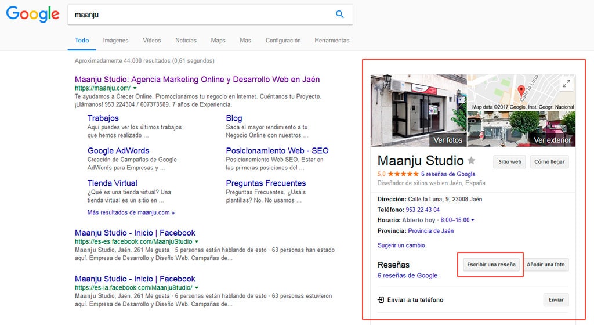Viewport: 594px width, 325px height.
Task: Open the Preguntas Frecuentes sitelink
Action: coord(266,183)
